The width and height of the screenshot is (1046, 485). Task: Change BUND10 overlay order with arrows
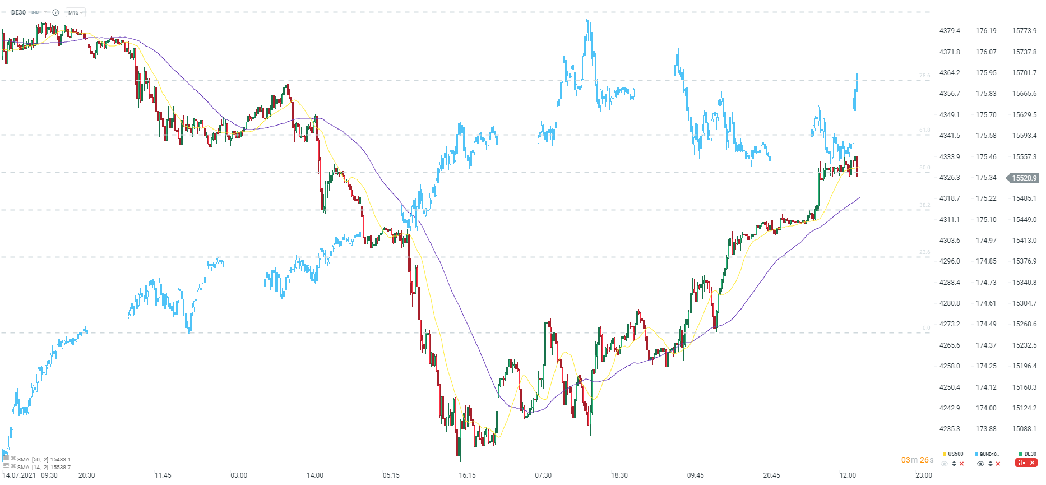[991, 464]
